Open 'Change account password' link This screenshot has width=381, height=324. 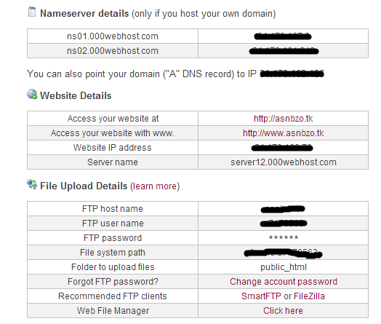tap(284, 282)
